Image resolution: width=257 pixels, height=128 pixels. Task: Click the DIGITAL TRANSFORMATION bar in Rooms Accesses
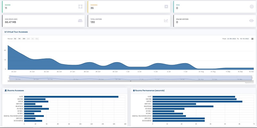pos(34,116)
